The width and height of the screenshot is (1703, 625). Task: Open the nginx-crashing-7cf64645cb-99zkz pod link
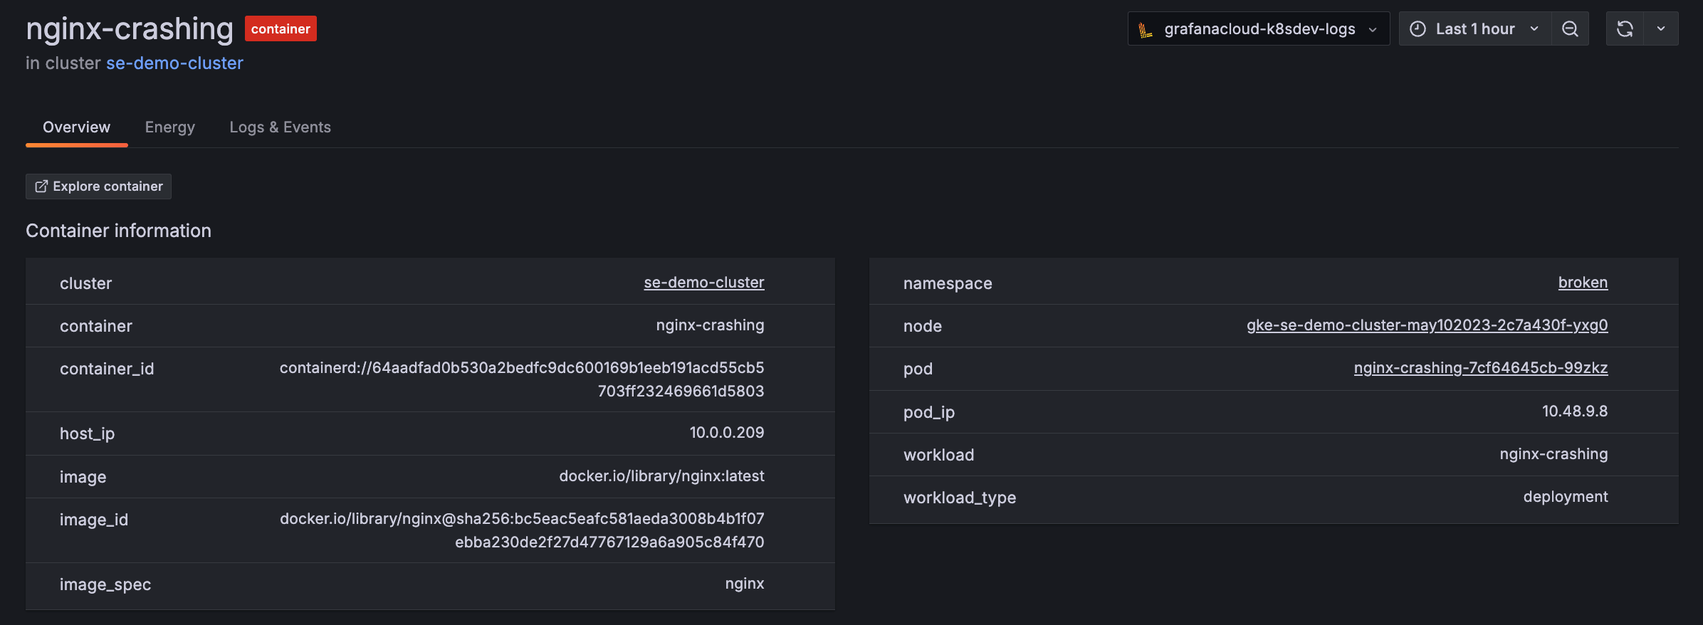point(1480,368)
